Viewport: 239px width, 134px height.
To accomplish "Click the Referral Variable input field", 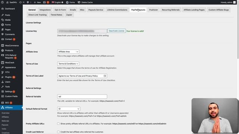I will (x=82, y=96).
